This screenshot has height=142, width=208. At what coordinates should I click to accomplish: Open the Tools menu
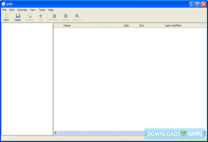coord(42,10)
